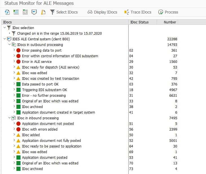Image resolution: width=206 pixels, height=174 pixels.
Task: Click green square of outbound IDoc archived
Action: coord(18,107)
